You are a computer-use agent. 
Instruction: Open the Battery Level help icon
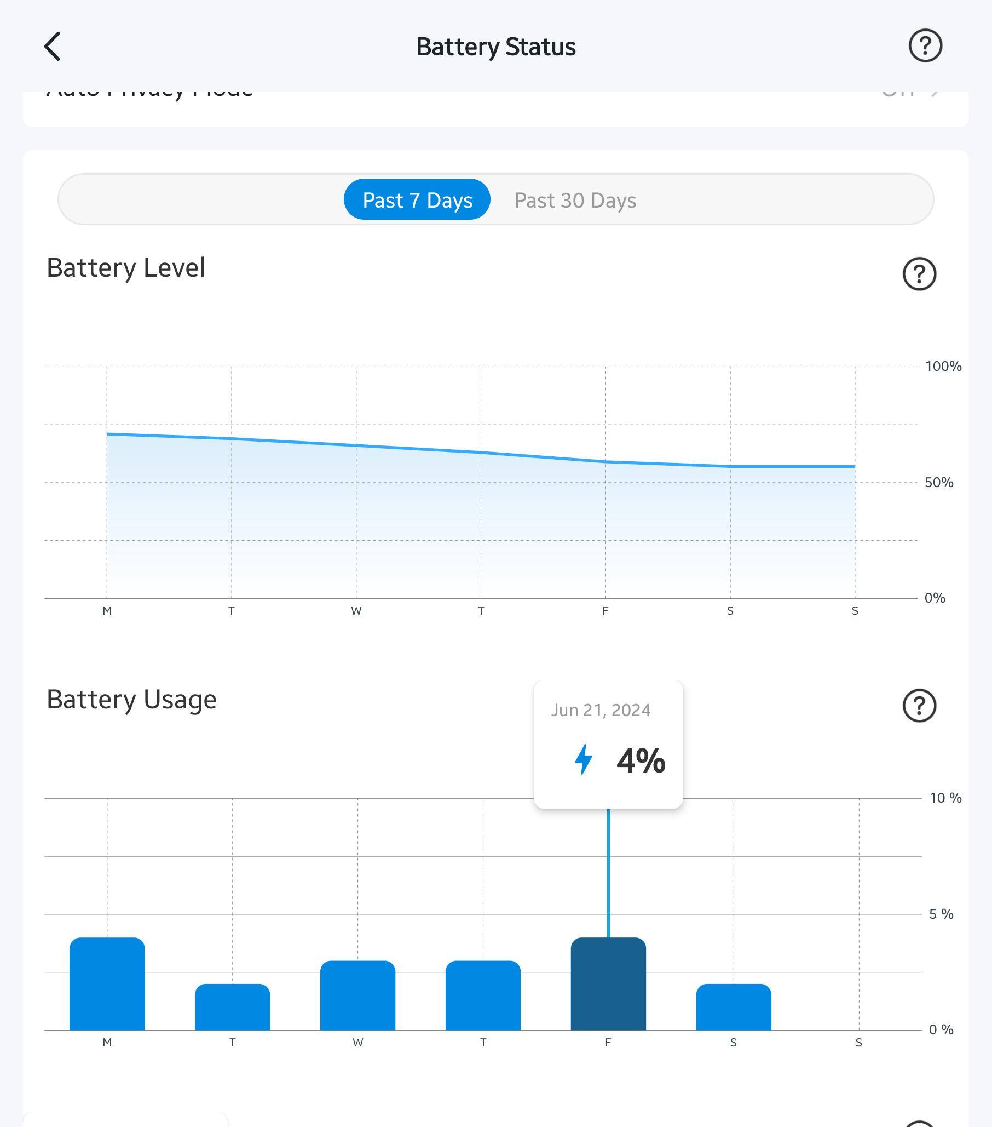tap(919, 273)
